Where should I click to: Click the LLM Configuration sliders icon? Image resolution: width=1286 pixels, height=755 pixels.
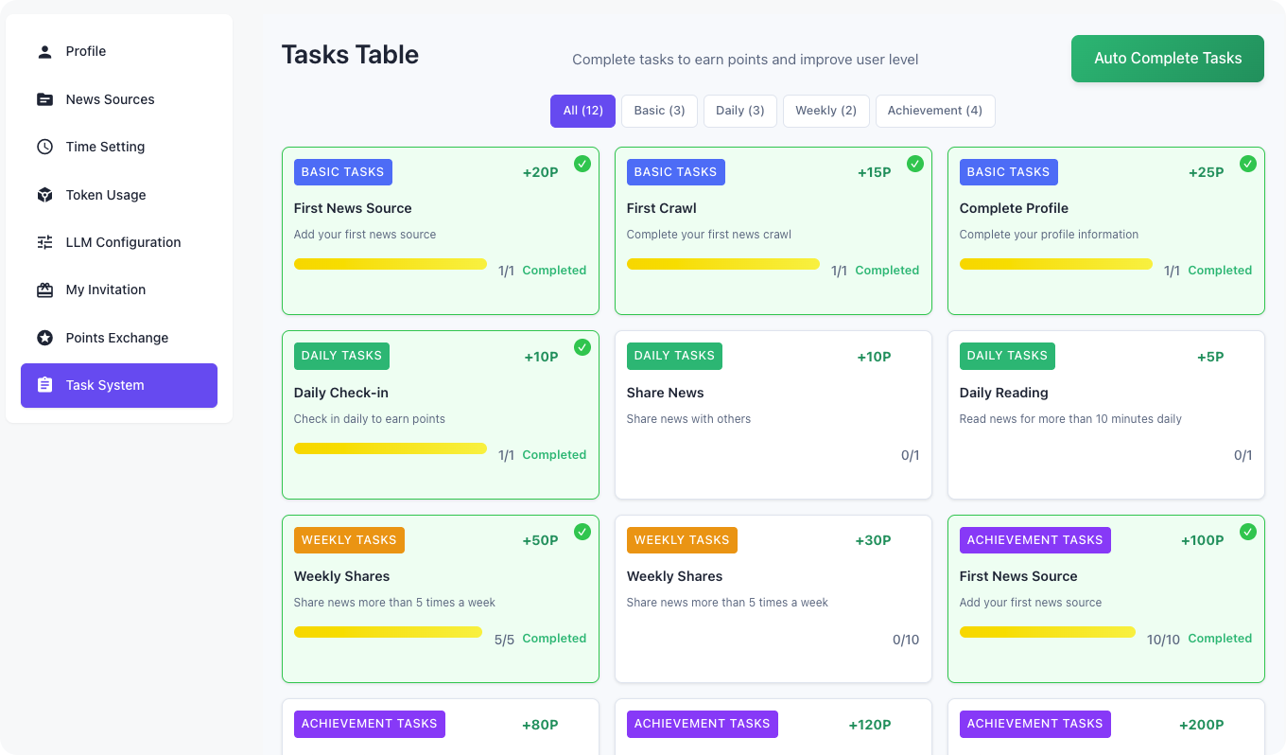pyautogui.click(x=44, y=242)
